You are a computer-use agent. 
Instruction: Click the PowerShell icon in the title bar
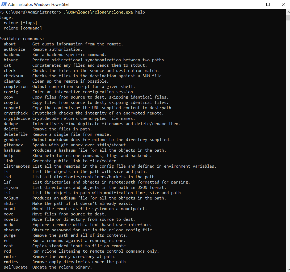pyautogui.click(x=3, y=4)
